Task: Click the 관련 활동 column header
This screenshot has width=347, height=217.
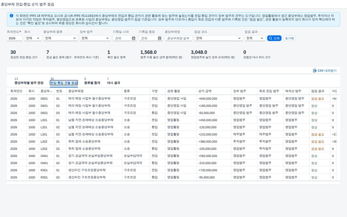Action: click(x=181, y=91)
